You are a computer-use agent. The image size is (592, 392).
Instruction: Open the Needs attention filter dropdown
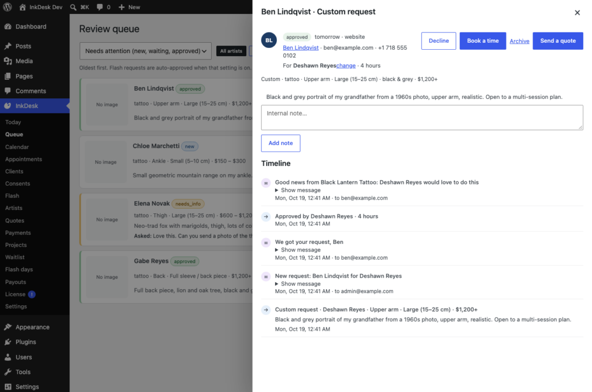pyautogui.click(x=145, y=51)
